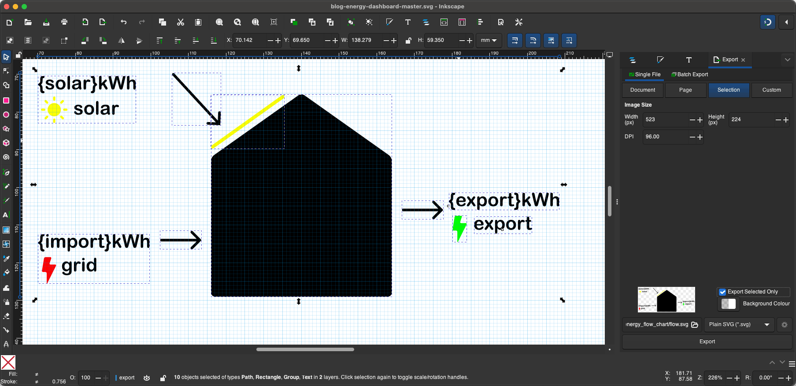This screenshot has height=386, width=796.
Task: Open the Text and Font dialog icon
Action: (x=407, y=22)
